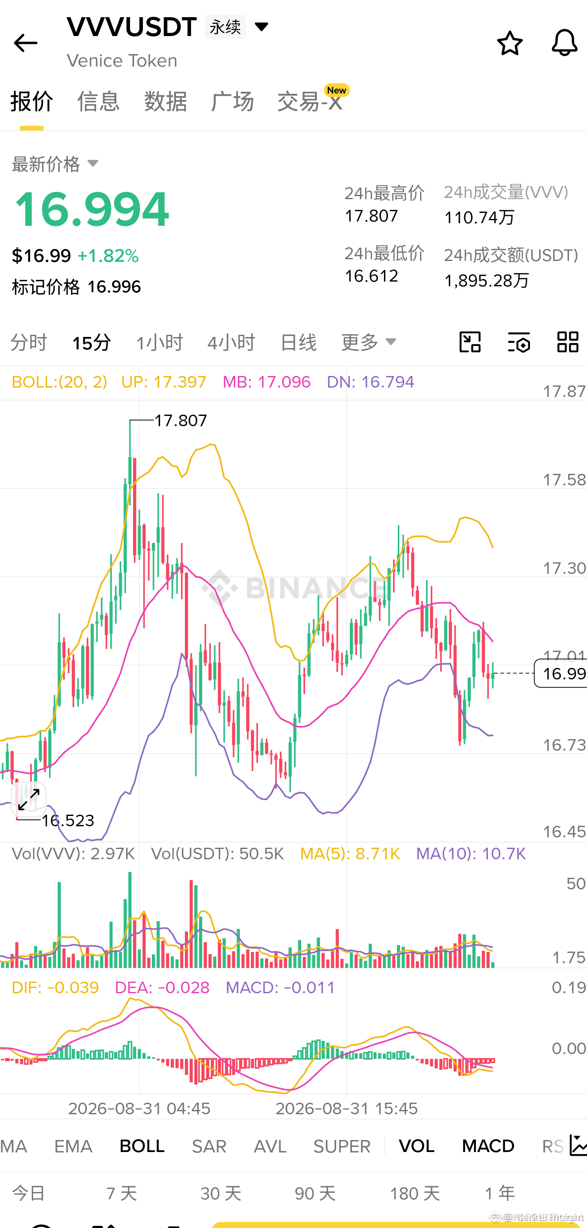Tap the Vol(USDT): 50.5K label
The image size is (587, 1228).
tap(217, 854)
